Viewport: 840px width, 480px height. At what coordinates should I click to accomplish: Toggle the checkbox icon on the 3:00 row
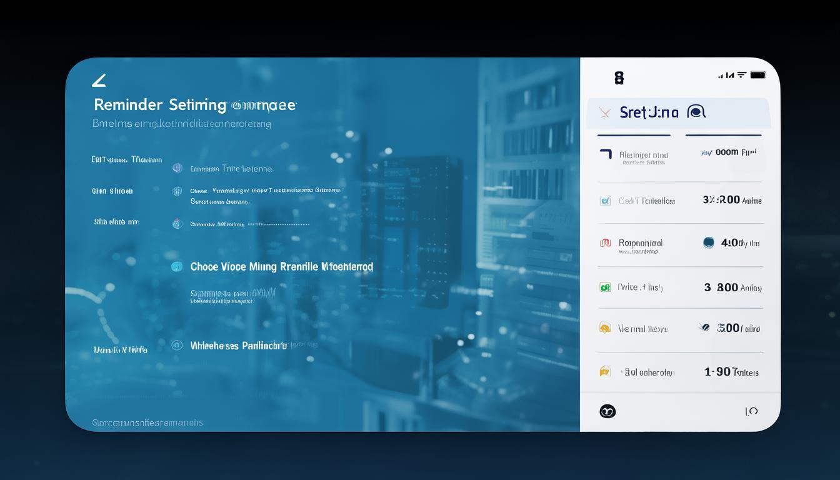point(604,201)
